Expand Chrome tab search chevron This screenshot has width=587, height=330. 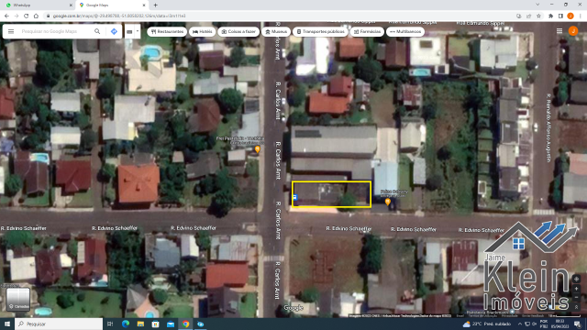tap(537, 5)
